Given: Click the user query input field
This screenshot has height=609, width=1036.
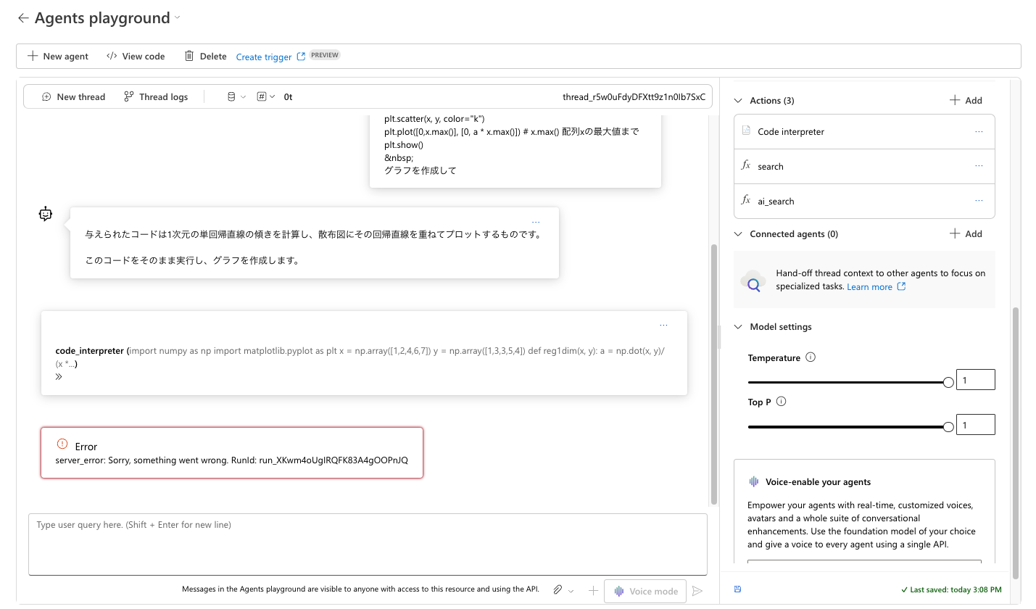Looking at the screenshot, I should (367, 544).
